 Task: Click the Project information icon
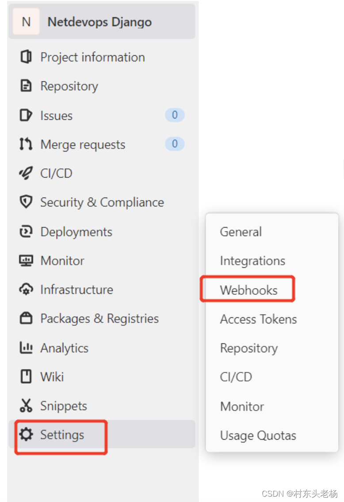coord(26,57)
